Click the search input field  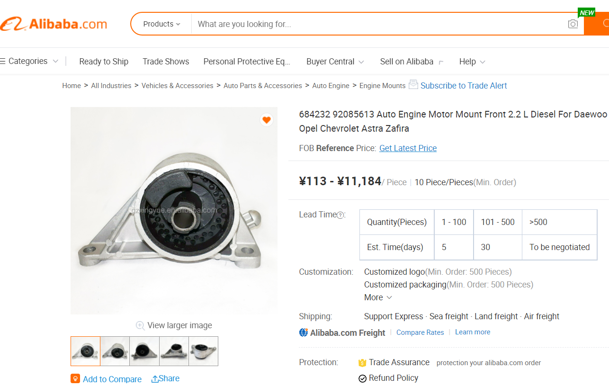pyautogui.click(x=379, y=24)
